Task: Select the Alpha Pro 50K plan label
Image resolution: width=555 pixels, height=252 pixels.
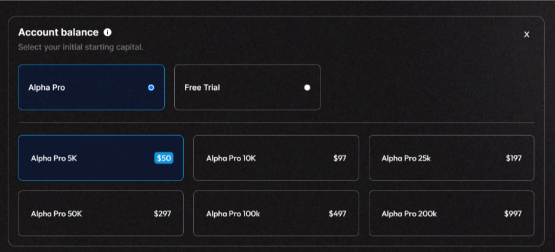Action: [x=56, y=214]
